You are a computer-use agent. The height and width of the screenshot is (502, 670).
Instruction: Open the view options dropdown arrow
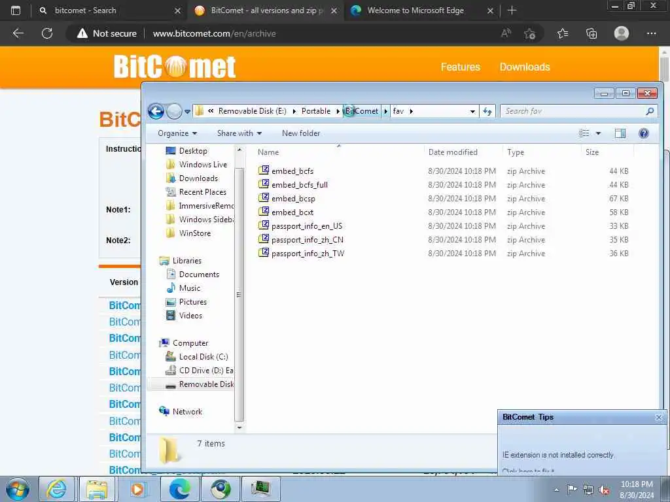point(598,133)
